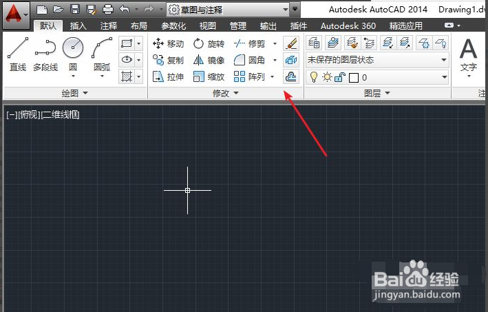
Task: Click the Turn layer Off icon
Action: coord(441,43)
